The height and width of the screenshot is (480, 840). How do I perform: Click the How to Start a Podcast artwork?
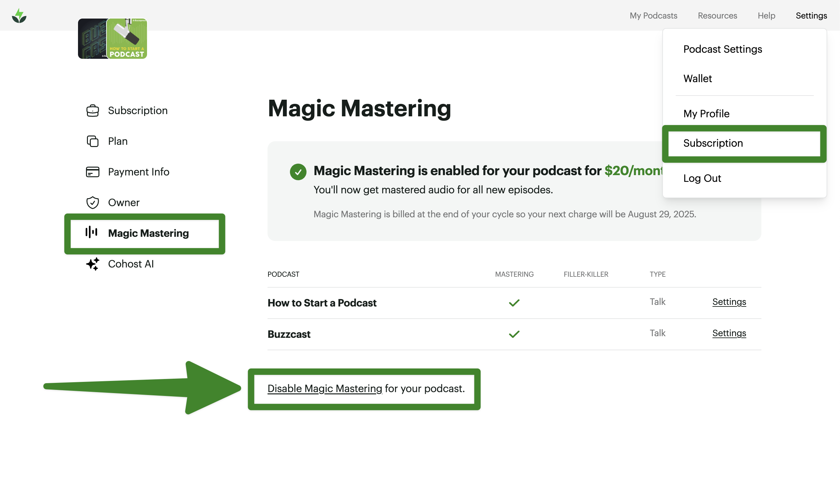coord(127,39)
